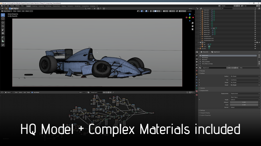The width and height of the screenshot is (261, 146).
Task: Open the material Data link dropdown
Action: 249,68
